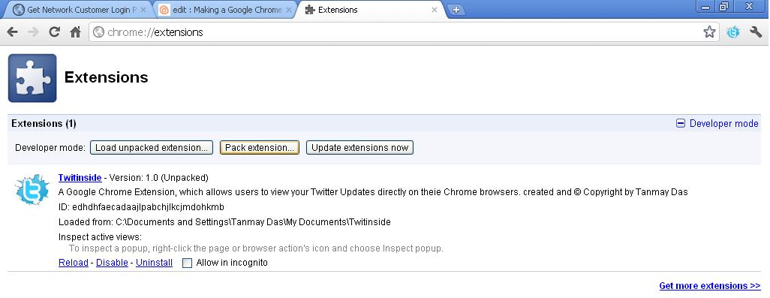Bookmark this page with the star icon
Image resolution: width=770 pixels, height=298 pixels.
(709, 32)
